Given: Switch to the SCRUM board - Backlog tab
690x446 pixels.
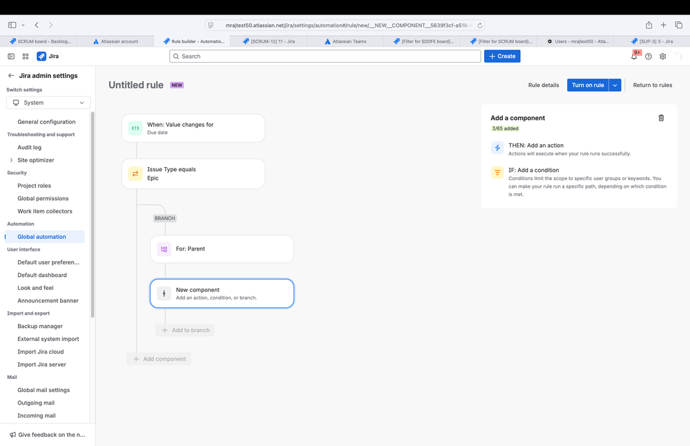Looking at the screenshot, I should click(39, 41).
